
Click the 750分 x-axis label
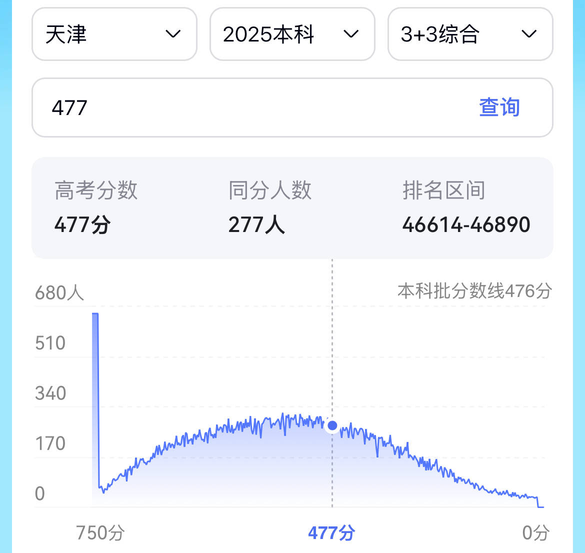click(x=100, y=532)
